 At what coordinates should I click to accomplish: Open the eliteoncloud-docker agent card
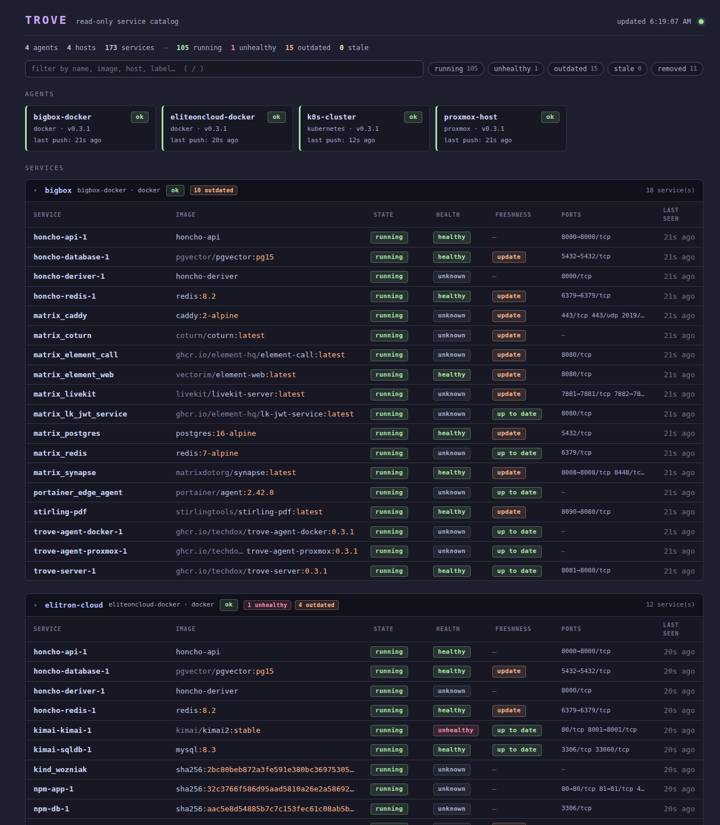coord(227,128)
